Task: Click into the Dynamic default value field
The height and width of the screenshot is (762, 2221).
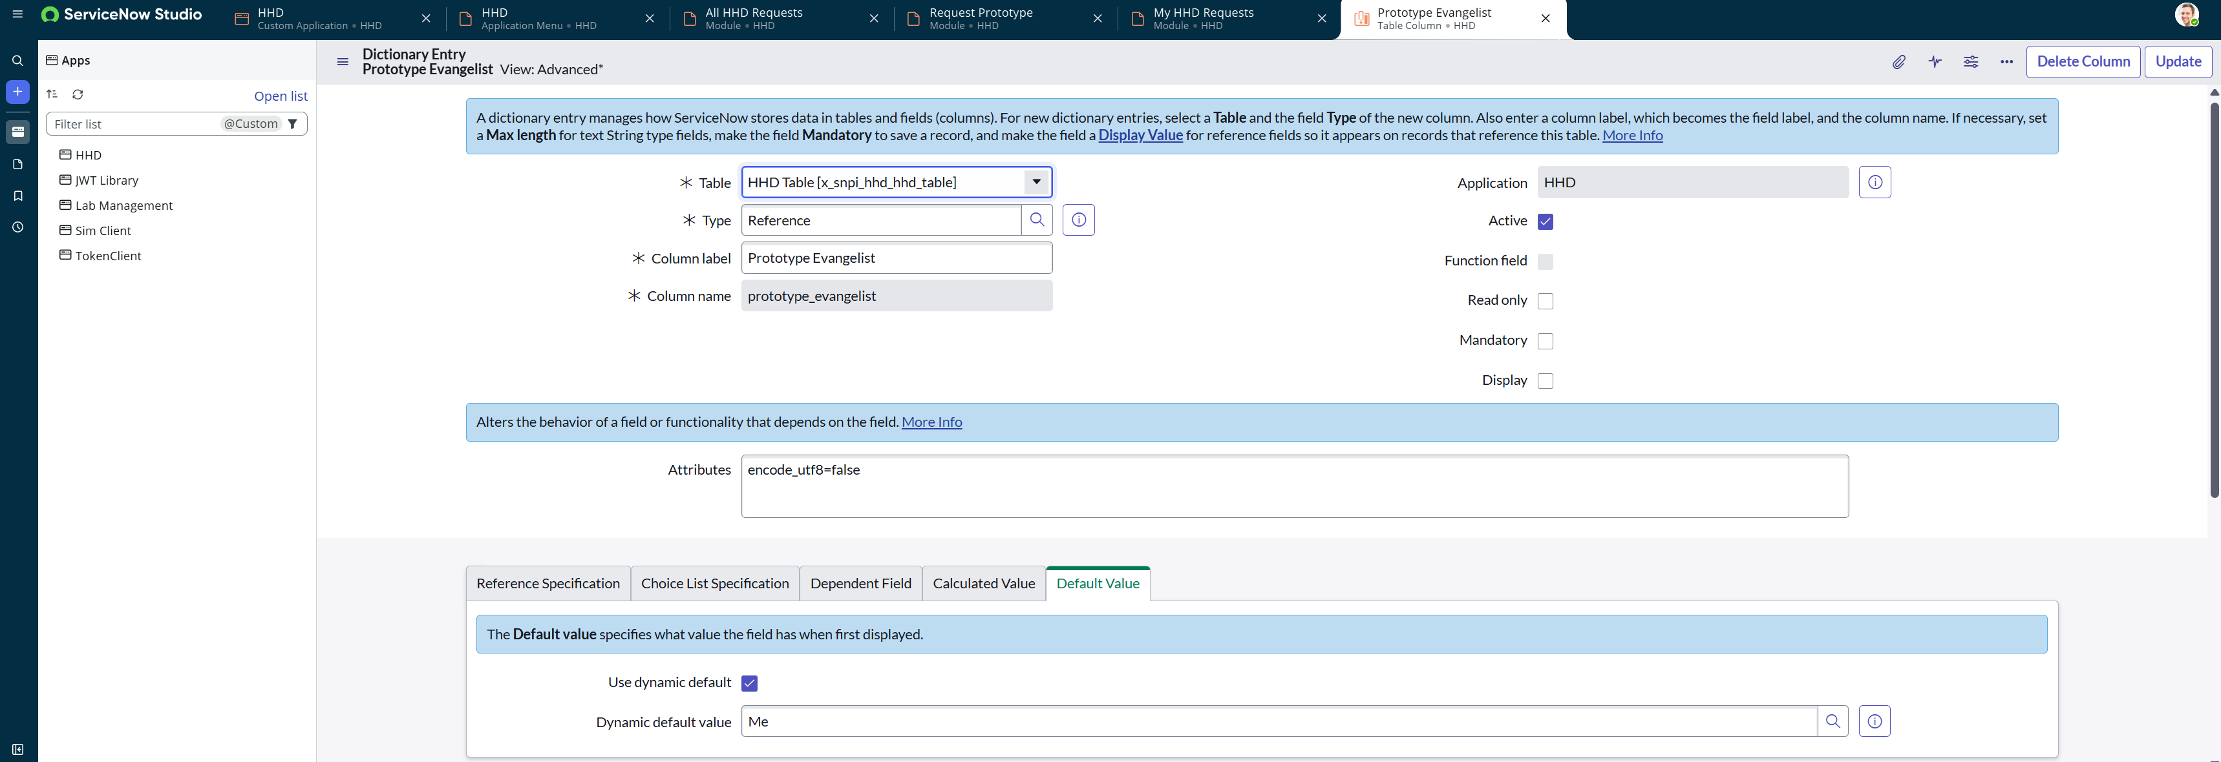Action: click(x=1279, y=721)
